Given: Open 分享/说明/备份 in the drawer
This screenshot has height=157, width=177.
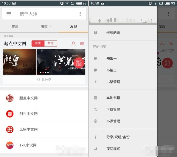Looking at the screenshot, I should click(123, 137).
